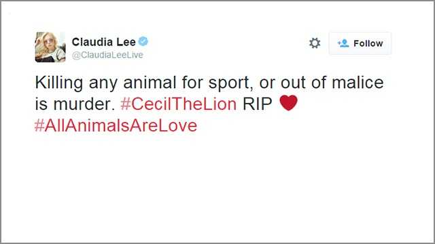
Task: Open the @ClaudiaLeeLive handle link
Action: point(107,55)
